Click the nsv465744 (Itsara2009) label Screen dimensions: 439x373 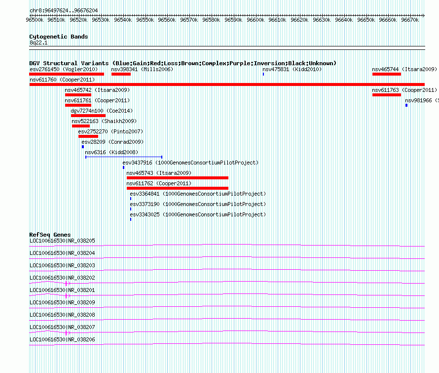pyautogui.click(x=404, y=69)
